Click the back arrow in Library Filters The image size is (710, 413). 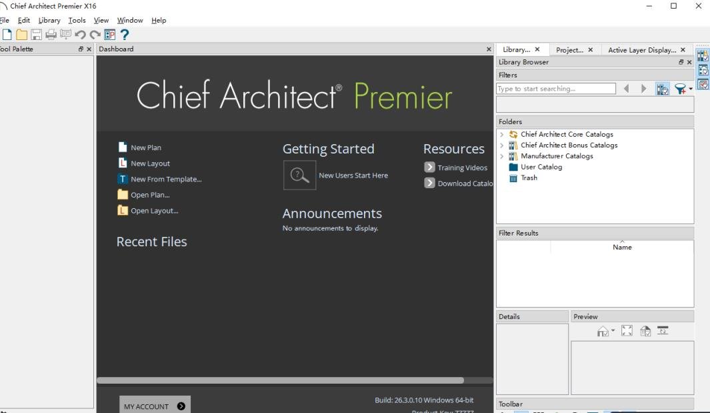coord(626,89)
